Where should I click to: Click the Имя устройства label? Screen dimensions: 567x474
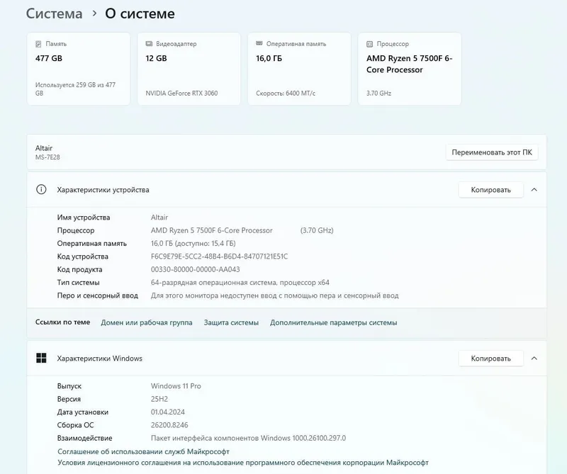pos(84,218)
